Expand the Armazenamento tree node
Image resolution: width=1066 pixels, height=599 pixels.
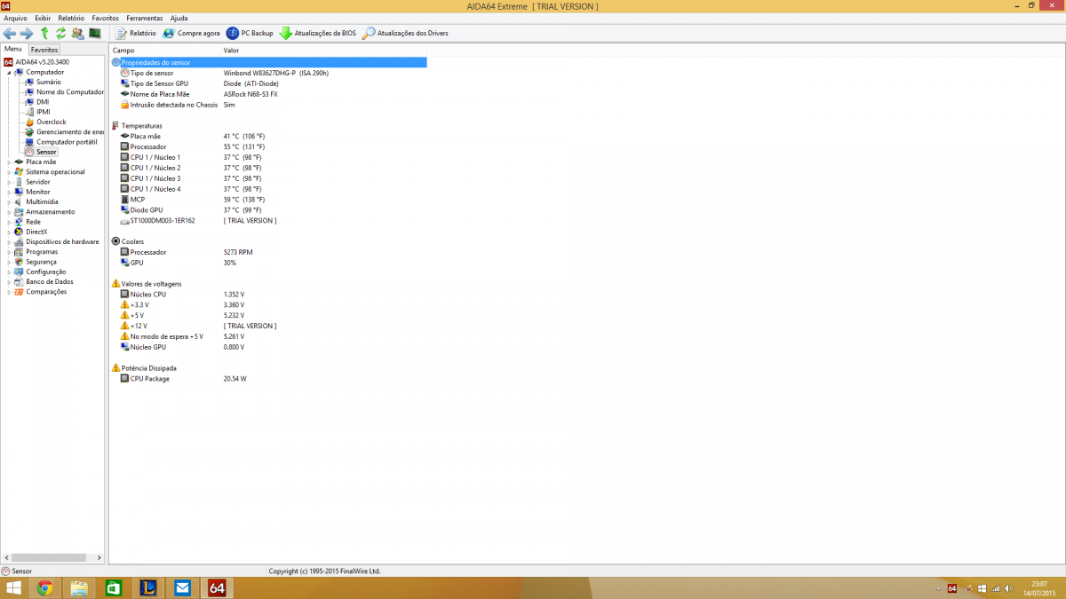point(9,212)
